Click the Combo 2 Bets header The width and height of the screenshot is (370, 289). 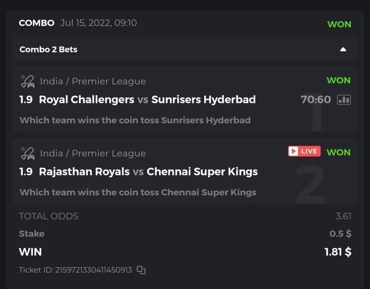49,49
